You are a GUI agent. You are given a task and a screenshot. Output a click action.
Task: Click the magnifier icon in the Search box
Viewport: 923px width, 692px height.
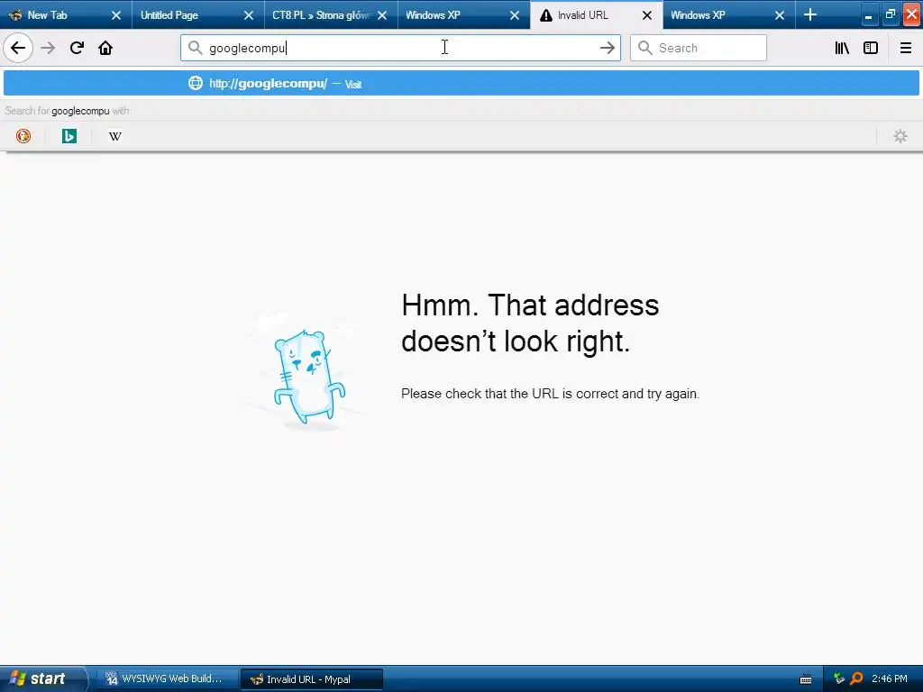coord(645,48)
